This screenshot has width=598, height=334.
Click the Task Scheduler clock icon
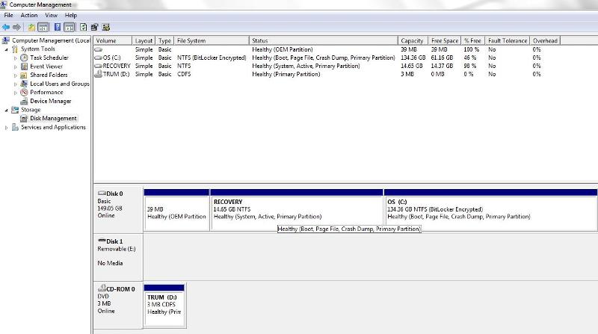tap(24, 58)
